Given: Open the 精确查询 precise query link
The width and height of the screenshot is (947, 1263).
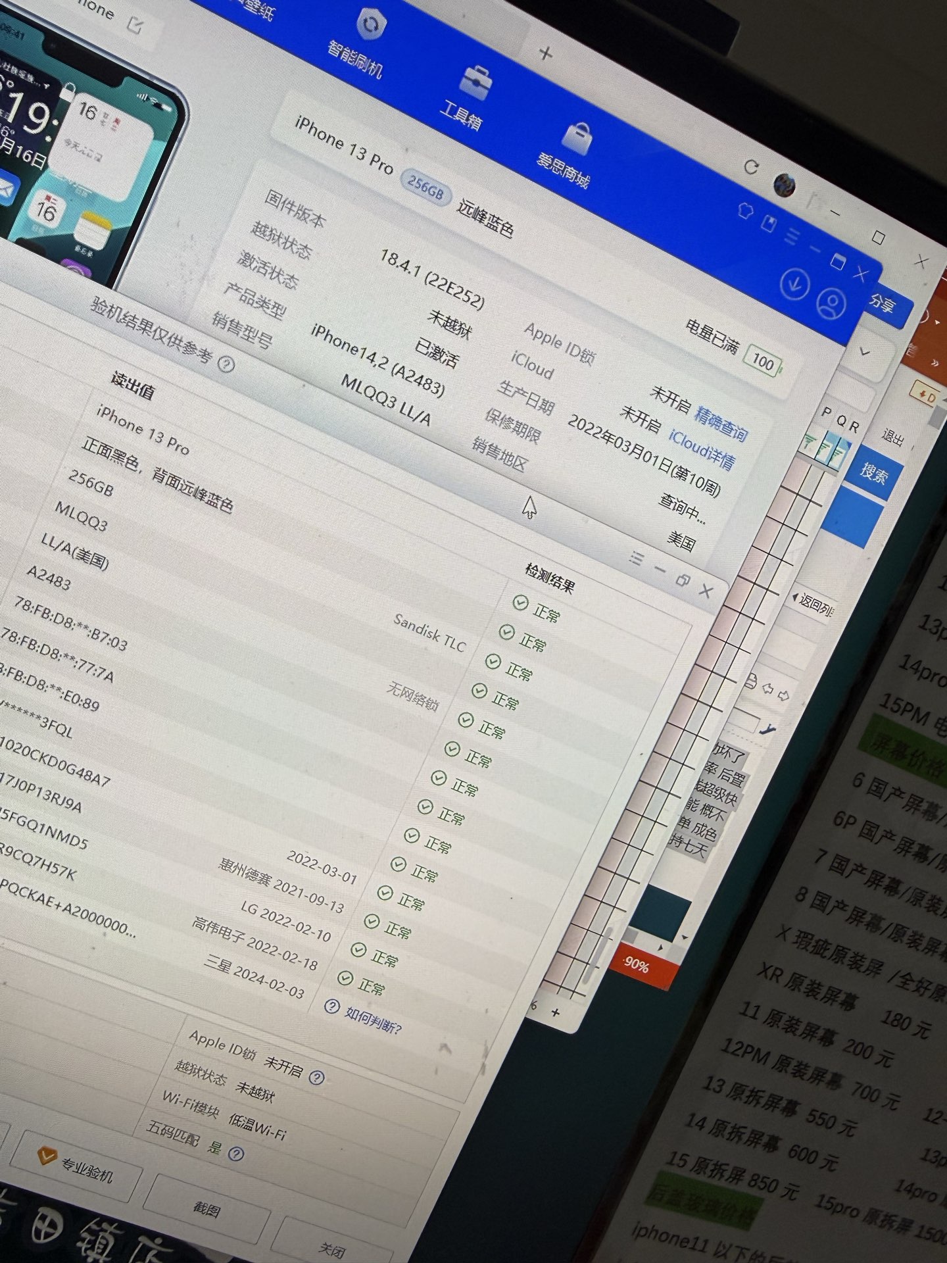Looking at the screenshot, I should [x=721, y=424].
